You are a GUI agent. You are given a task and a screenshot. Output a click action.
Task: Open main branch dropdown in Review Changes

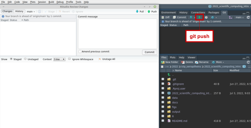point(31,12)
